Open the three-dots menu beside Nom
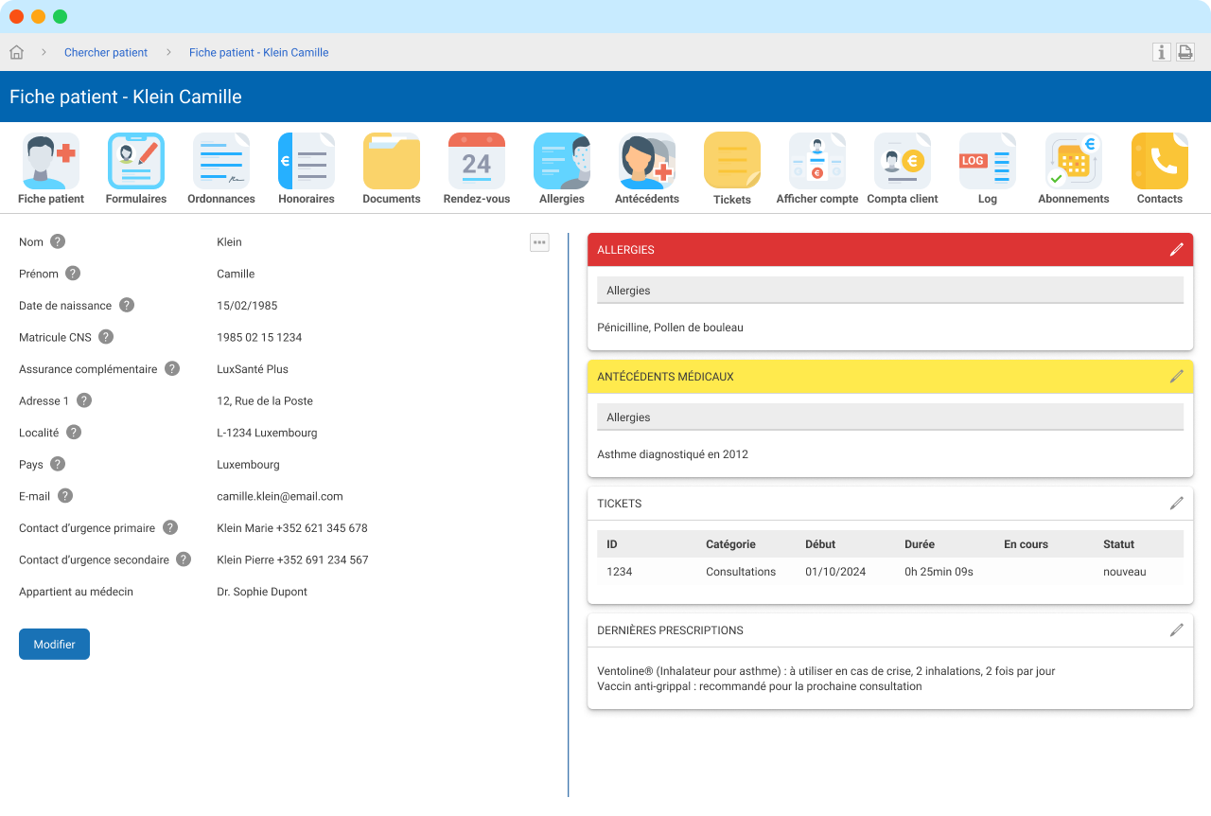The height and width of the screenshot is (816, 1211). point(539,242)
